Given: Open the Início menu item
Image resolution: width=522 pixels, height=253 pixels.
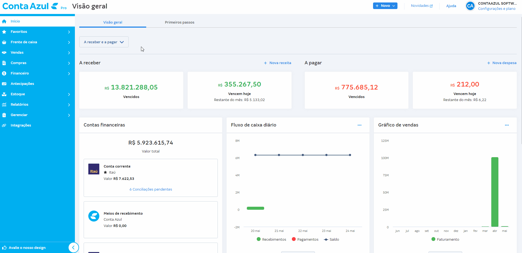Looking at the screenshot, I should click(37, 21).
